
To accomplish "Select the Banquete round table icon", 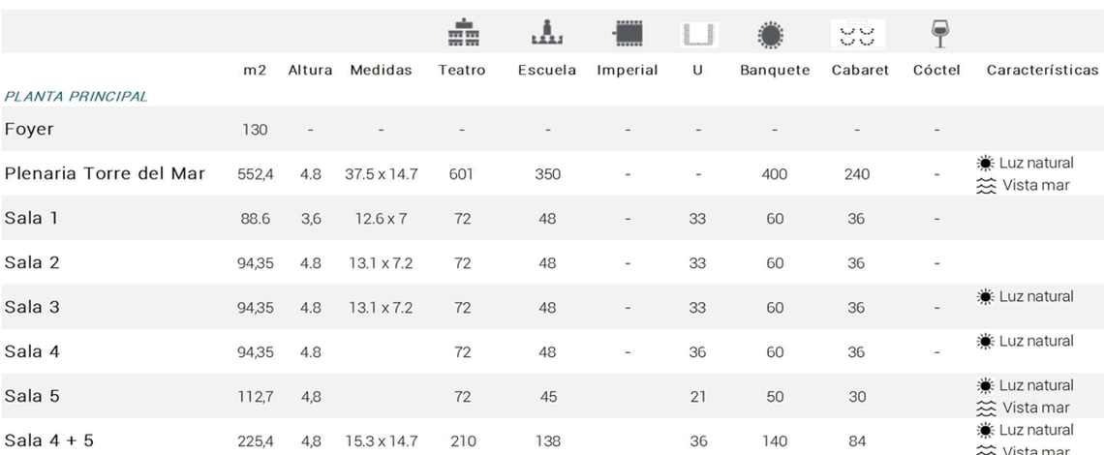I will pyautogui.click(x=770, y=35).
